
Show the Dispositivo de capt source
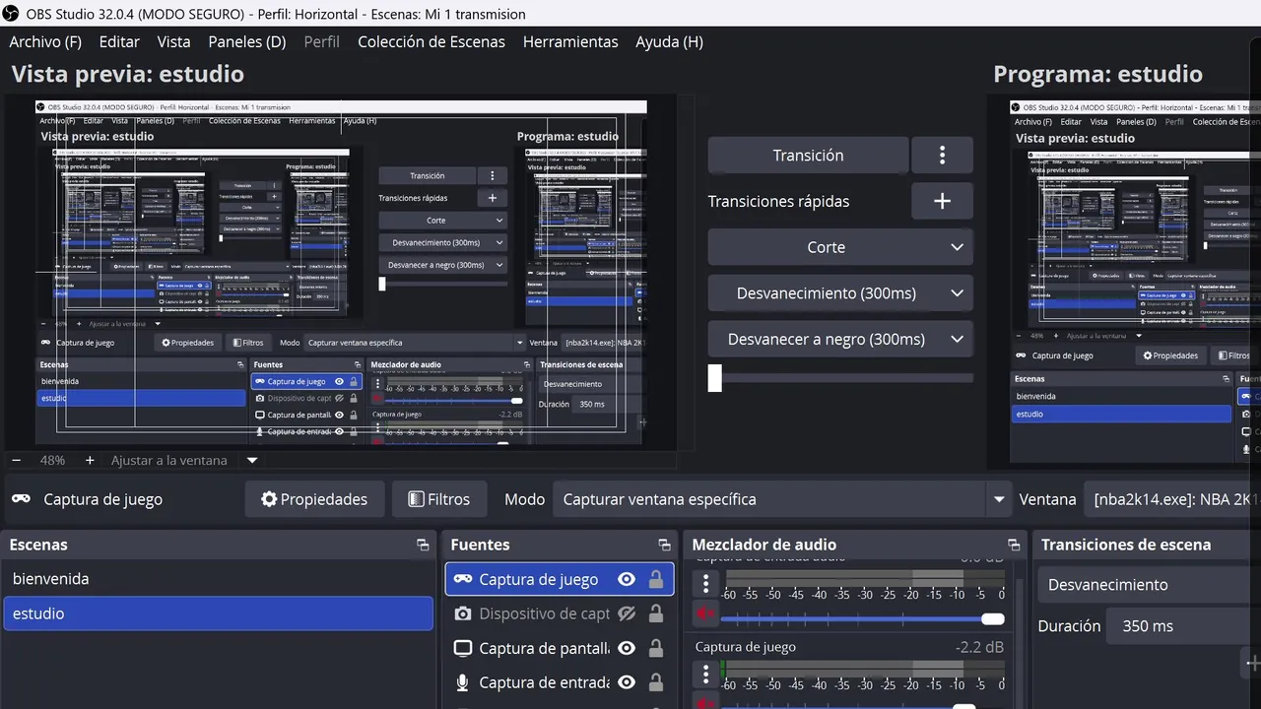pyautogui.click(x=627, y=613)
